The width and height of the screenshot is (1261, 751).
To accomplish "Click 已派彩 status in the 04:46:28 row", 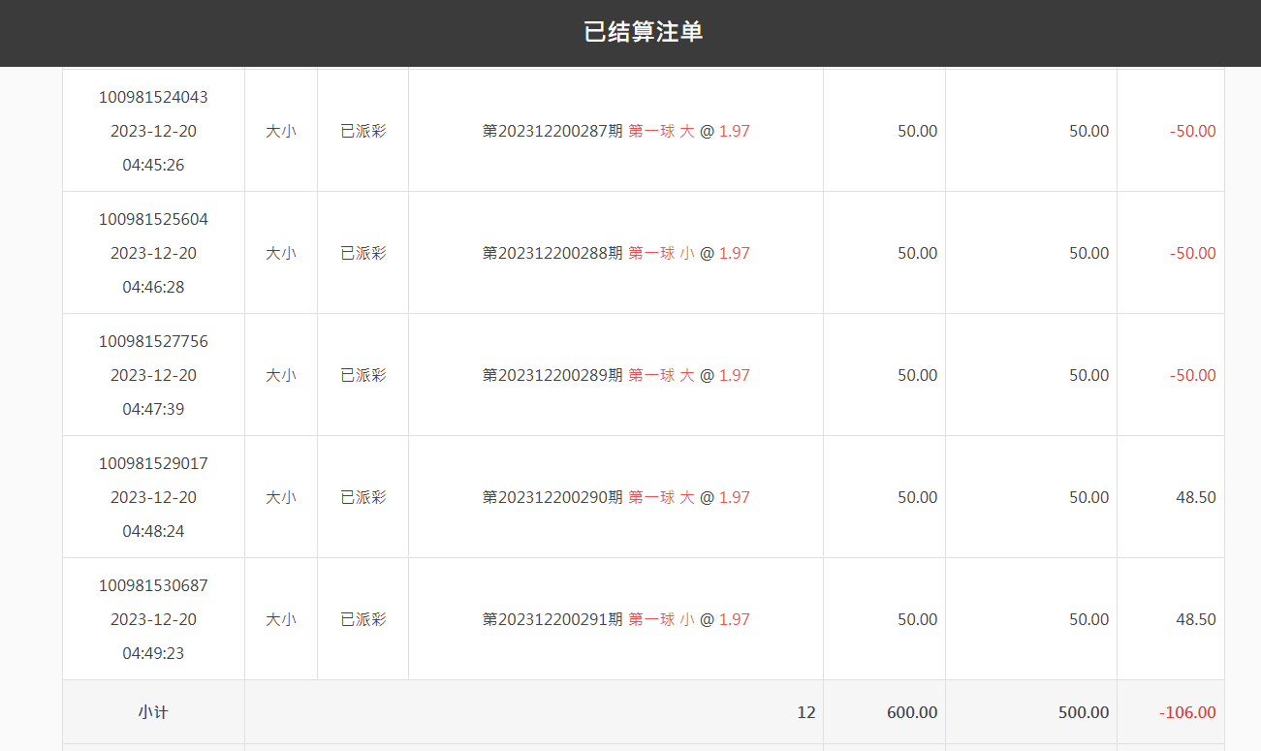I will pyautogui.click(x=363, y=253).
